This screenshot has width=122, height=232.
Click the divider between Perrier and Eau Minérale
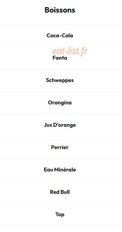(x=61, y=158)
